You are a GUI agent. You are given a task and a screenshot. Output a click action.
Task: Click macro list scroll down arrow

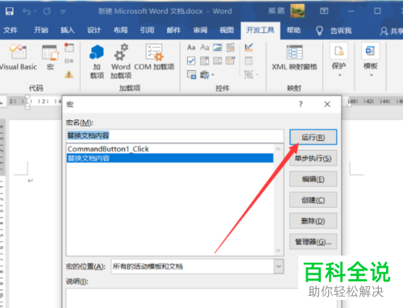click(278, 251)
